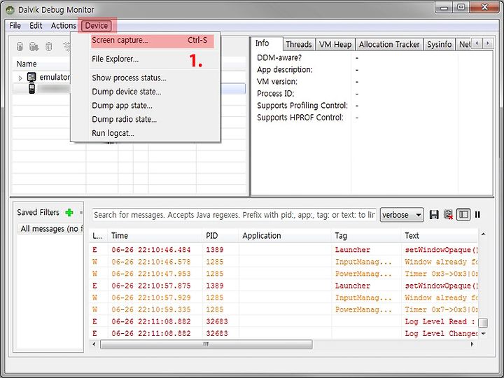The height and width of the screenshot is (378, 504).
Task: Select log row with time 22:10:59.335
Action: (x=283, y=309)
